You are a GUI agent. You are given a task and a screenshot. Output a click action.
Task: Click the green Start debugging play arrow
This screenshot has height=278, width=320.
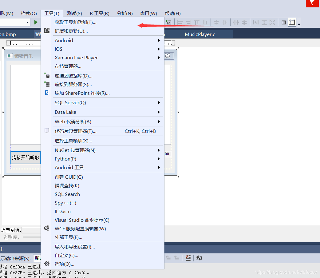pyautogui.click(x=36, y=22)
